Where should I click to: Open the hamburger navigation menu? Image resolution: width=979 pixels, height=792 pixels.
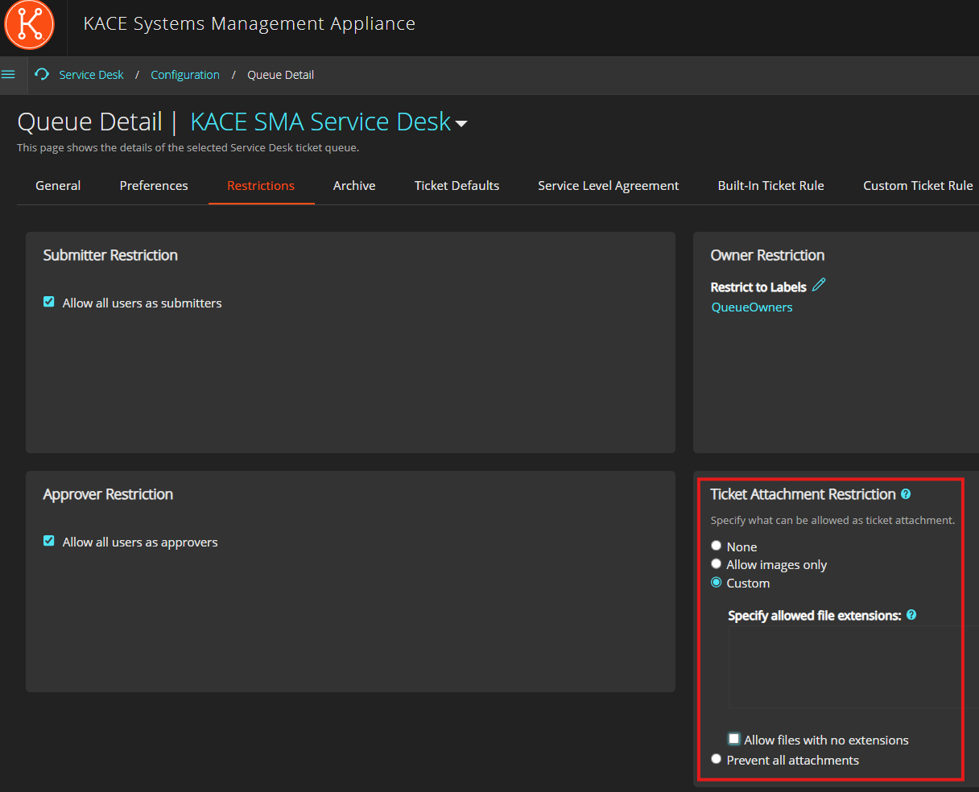pyautogui.click(x=9, y=75)
